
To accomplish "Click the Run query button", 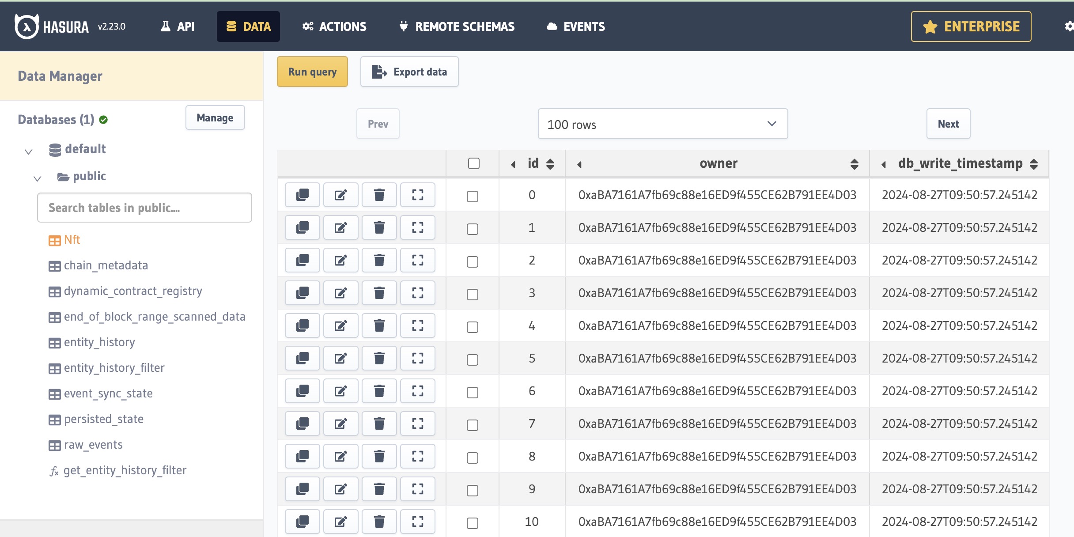I will 313,71.
